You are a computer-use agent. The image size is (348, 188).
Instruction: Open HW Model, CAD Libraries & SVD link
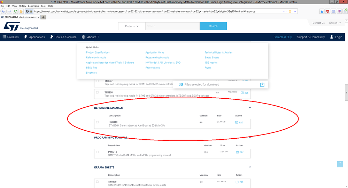[163, 63]
